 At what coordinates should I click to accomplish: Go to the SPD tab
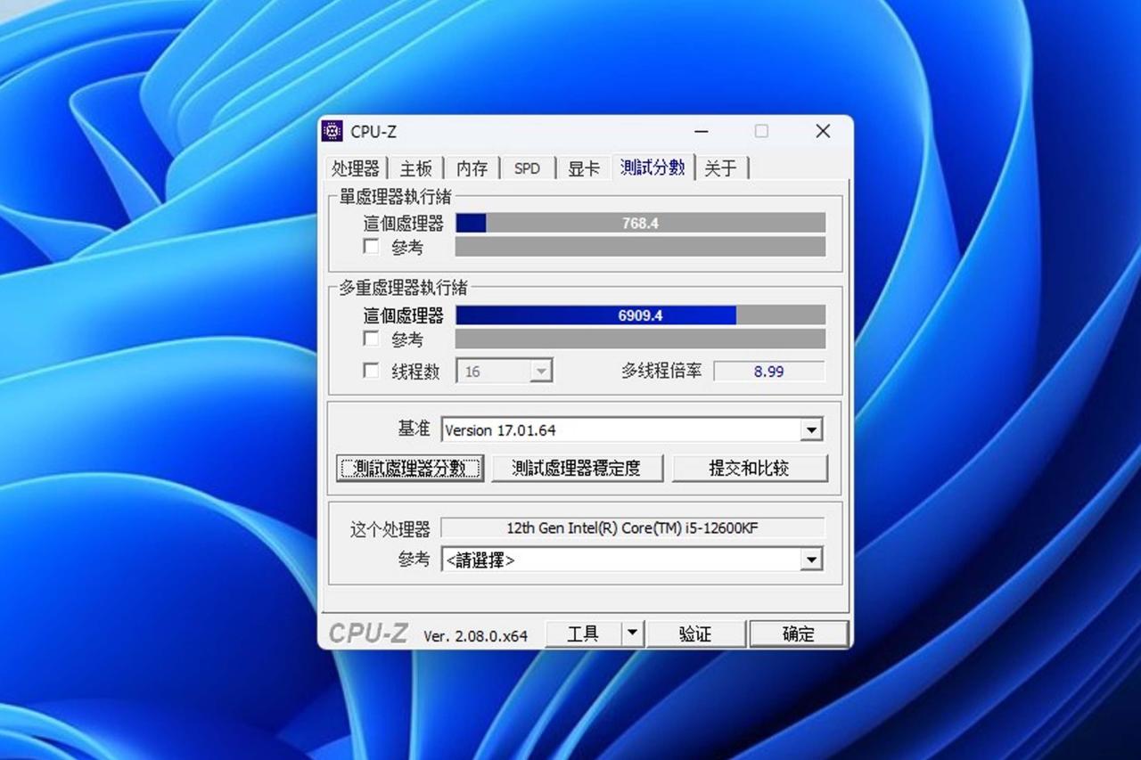tap(527, 168)
